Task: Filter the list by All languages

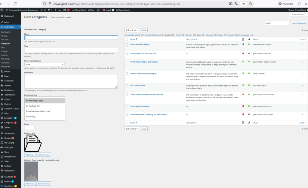Action: (245, 35)
